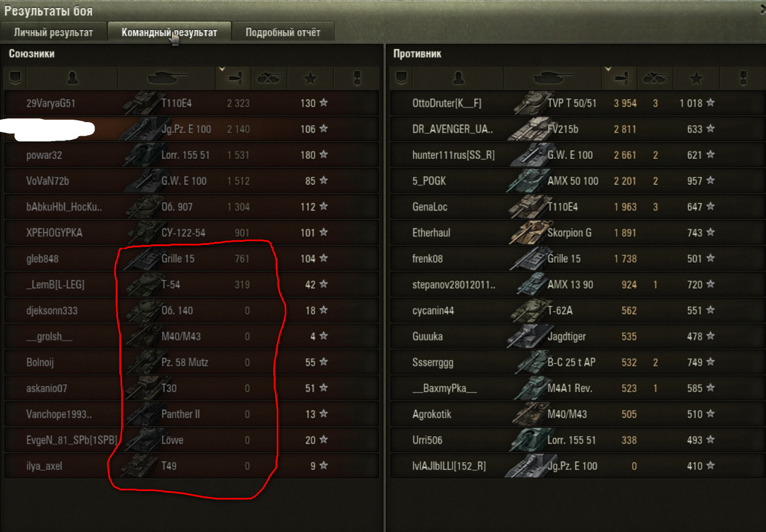Select enemy hunter111rus[SS_R] G.W. E 100 row

(576, 155)
